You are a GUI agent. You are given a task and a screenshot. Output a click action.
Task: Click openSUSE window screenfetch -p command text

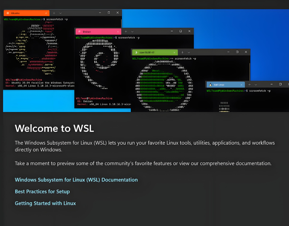(185, 59)
